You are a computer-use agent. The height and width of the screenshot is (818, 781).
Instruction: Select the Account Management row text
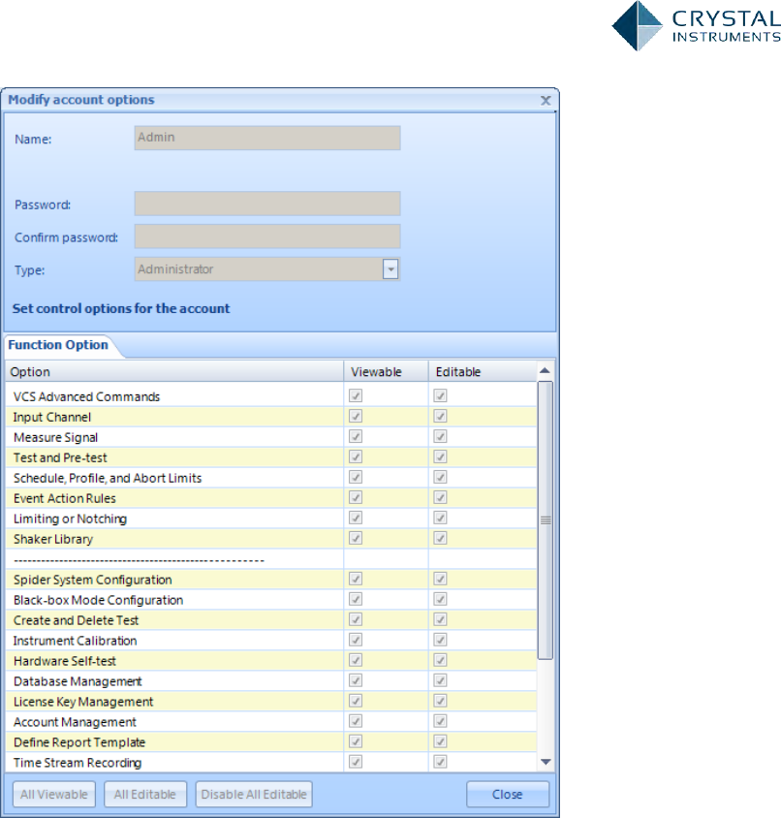click(x=75, y=722)
